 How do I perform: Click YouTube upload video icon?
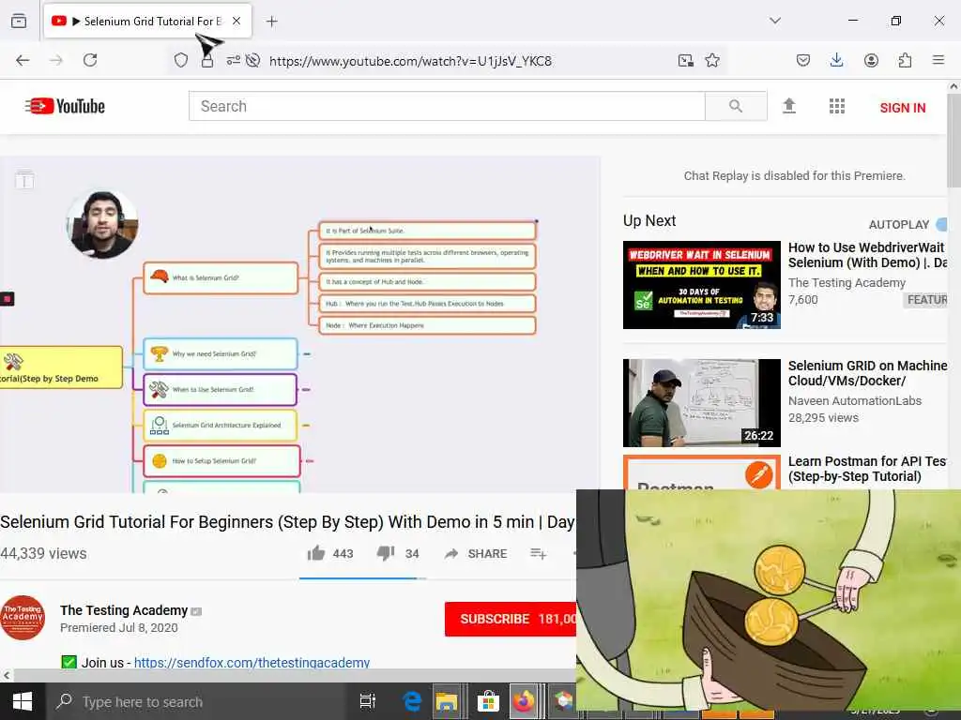(x=789, y=106)
